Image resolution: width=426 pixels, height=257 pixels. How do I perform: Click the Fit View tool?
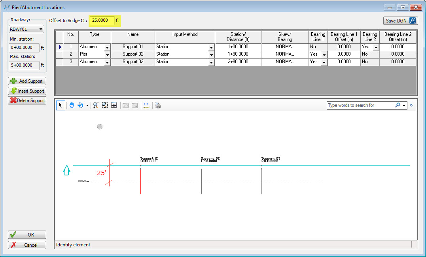pyautogui.click(x=114, y=105)
